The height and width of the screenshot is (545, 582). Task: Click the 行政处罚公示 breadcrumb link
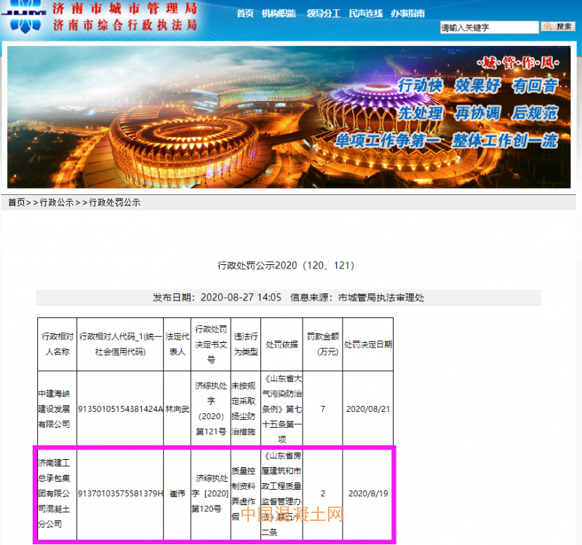pyautogui.click(x=114, y=203)
